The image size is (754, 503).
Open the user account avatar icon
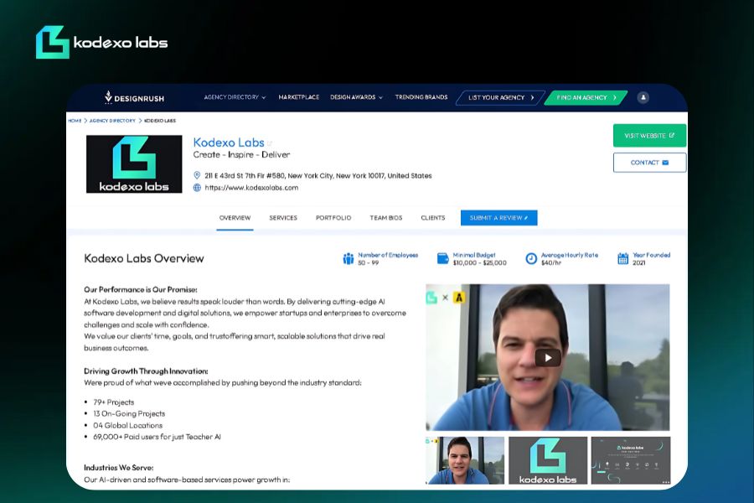643,97
